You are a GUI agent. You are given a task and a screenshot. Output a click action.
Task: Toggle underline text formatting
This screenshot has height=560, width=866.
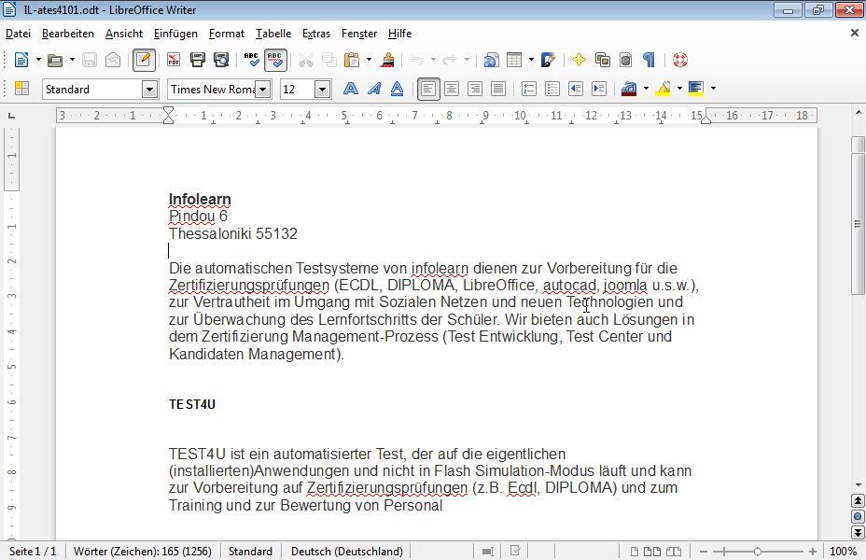(x=398, y=89)
